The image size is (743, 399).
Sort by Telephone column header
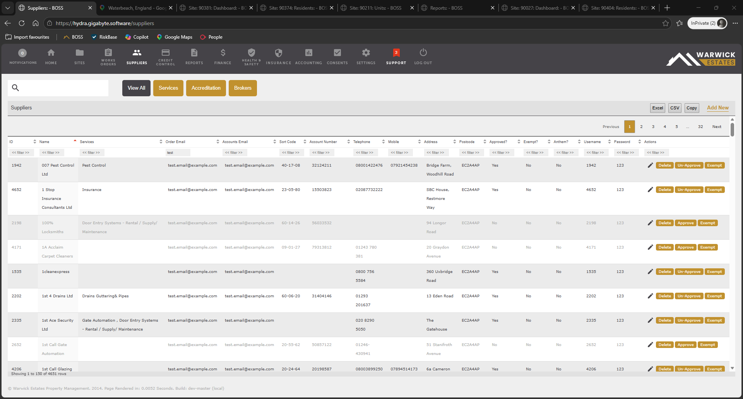click(x=369, y=142)
